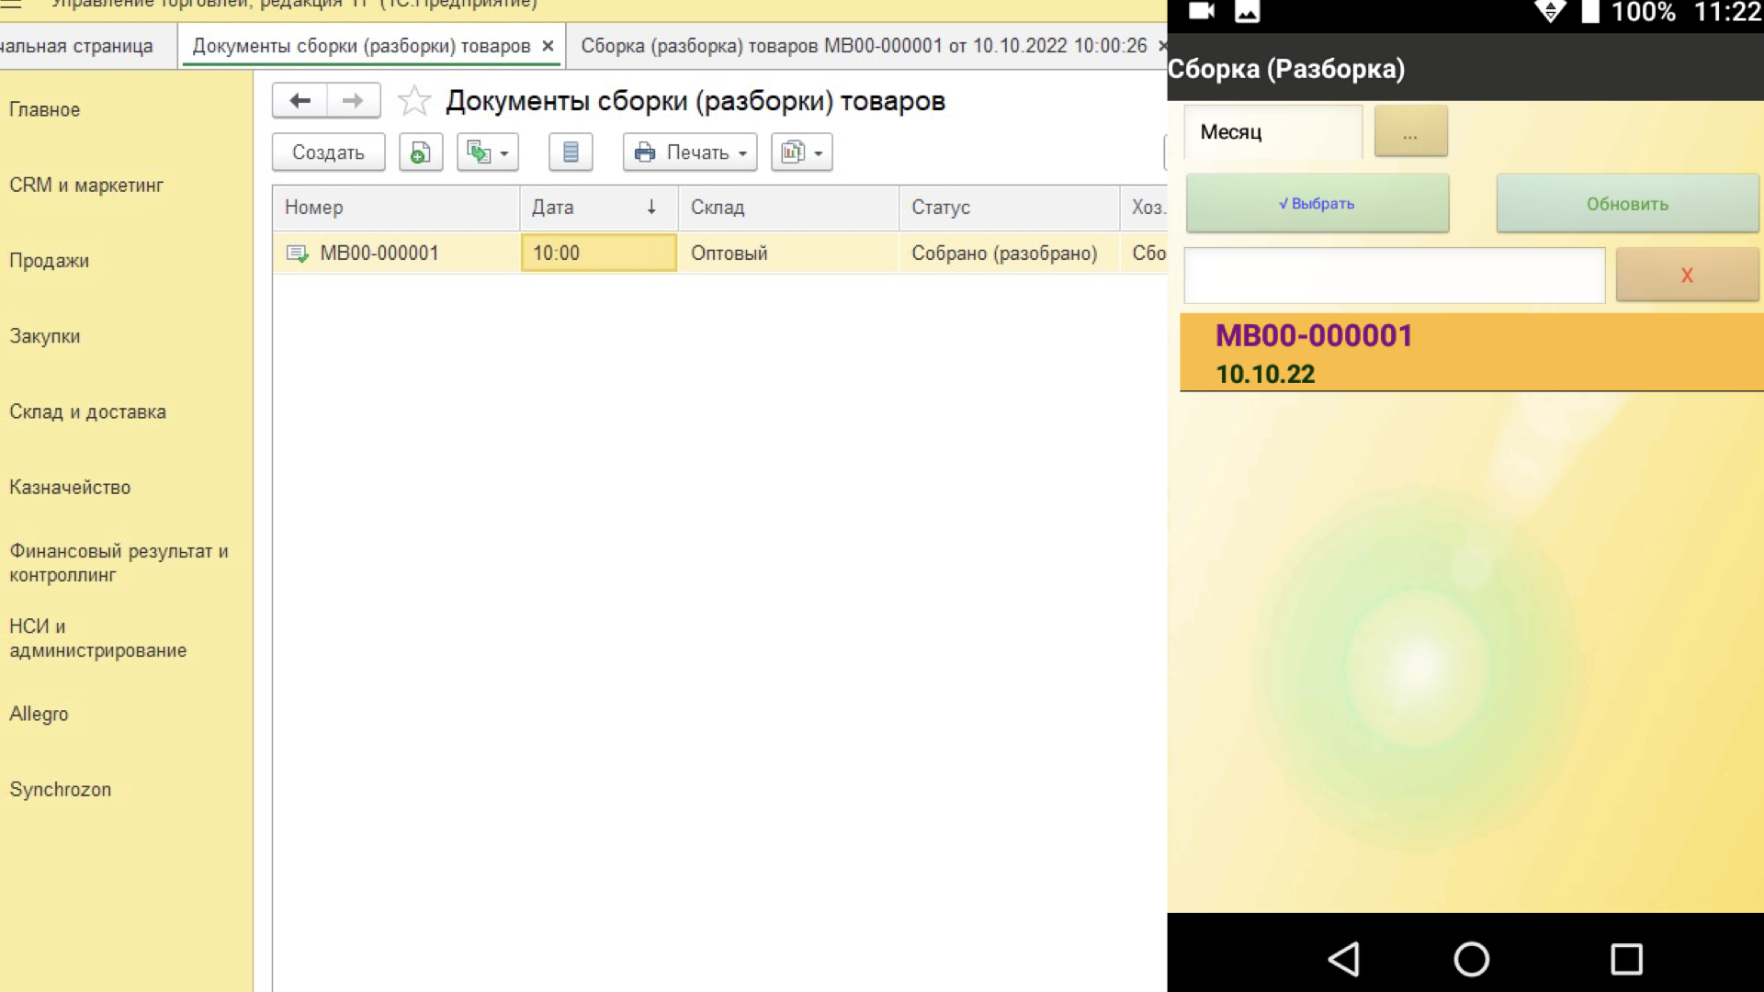Open НСИ и администрирование section
The image size is (1764, 992).
click(98, 638)
